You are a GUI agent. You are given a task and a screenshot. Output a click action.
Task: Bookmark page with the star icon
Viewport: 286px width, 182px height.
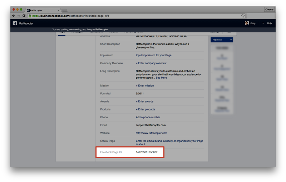pos(243,16)
